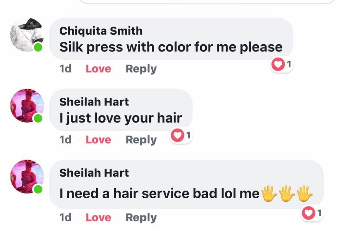Image resolution: width=350 pixels, height=231 pixels.
Task: Open Sheilah Hart's avatar on the hair service comment
Action: tap(27, 176)
